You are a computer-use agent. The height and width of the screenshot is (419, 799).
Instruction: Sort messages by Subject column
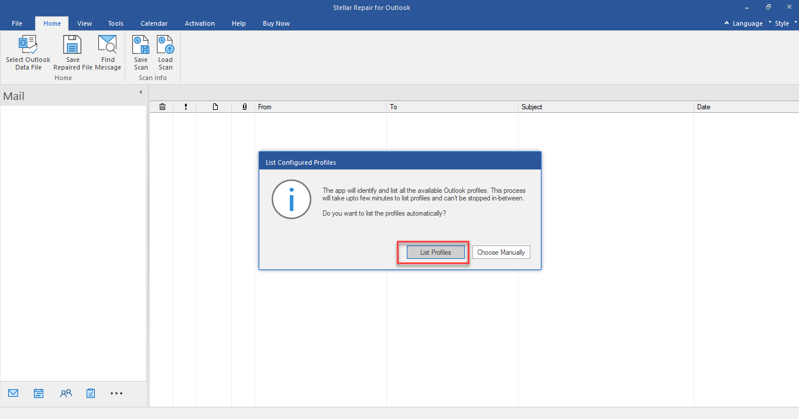606,107
